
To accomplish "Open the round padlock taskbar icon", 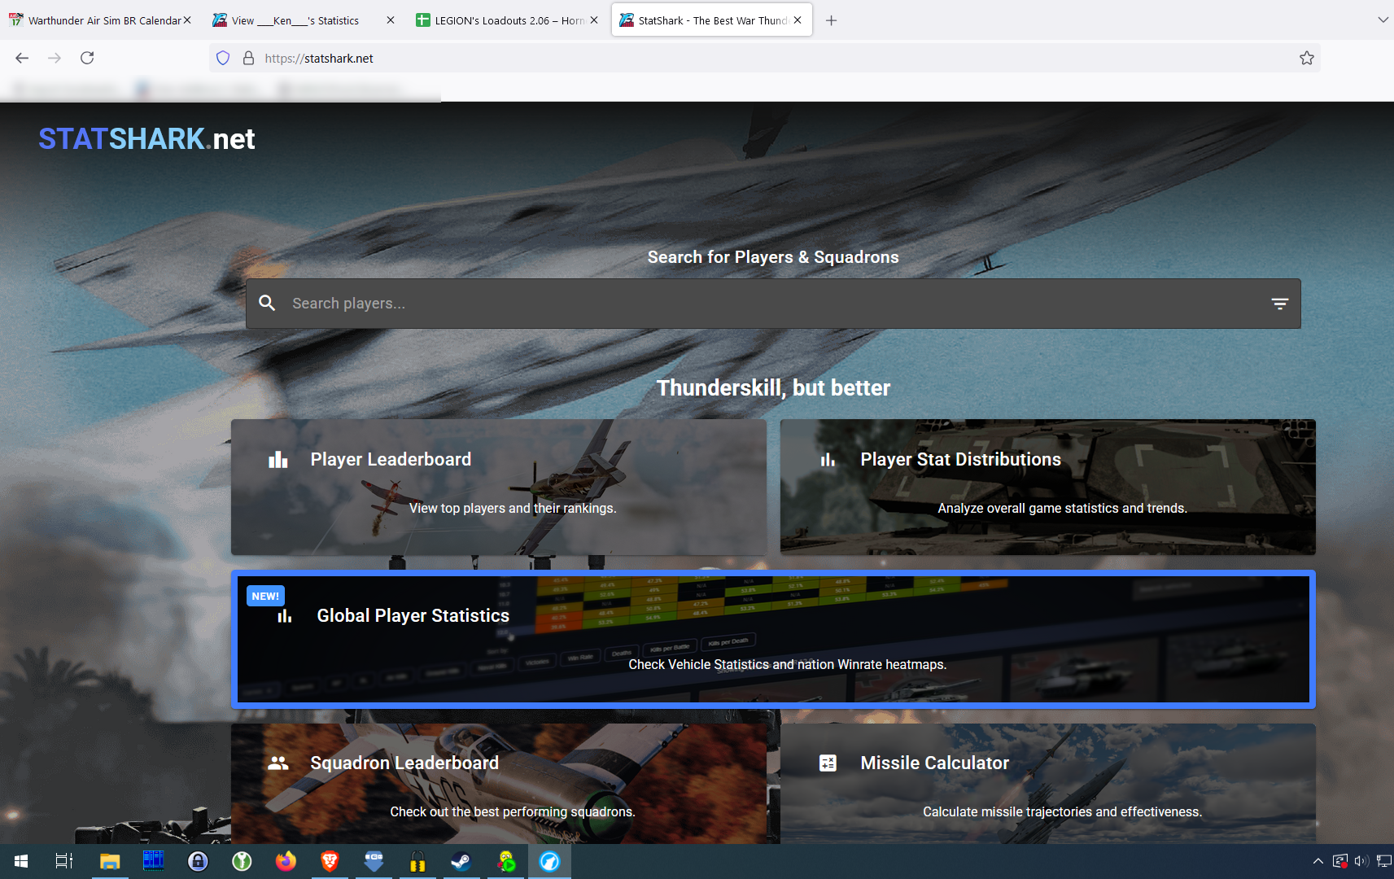I will click(x=198, y=861).
